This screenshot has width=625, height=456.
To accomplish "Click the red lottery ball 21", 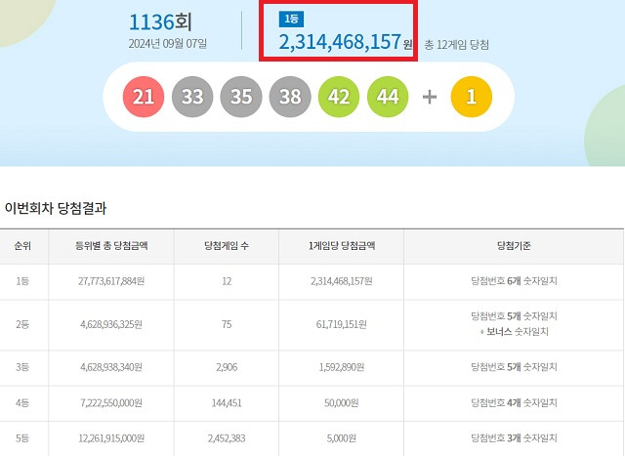I will 144,97.
